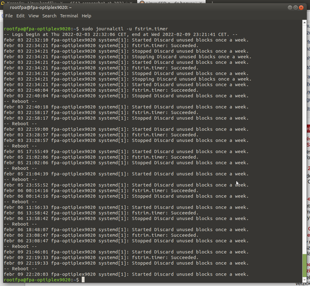The image size is (310, 286).
Task: Click the log line at febr 09 22:20:03
Action: tap(126, 274)
